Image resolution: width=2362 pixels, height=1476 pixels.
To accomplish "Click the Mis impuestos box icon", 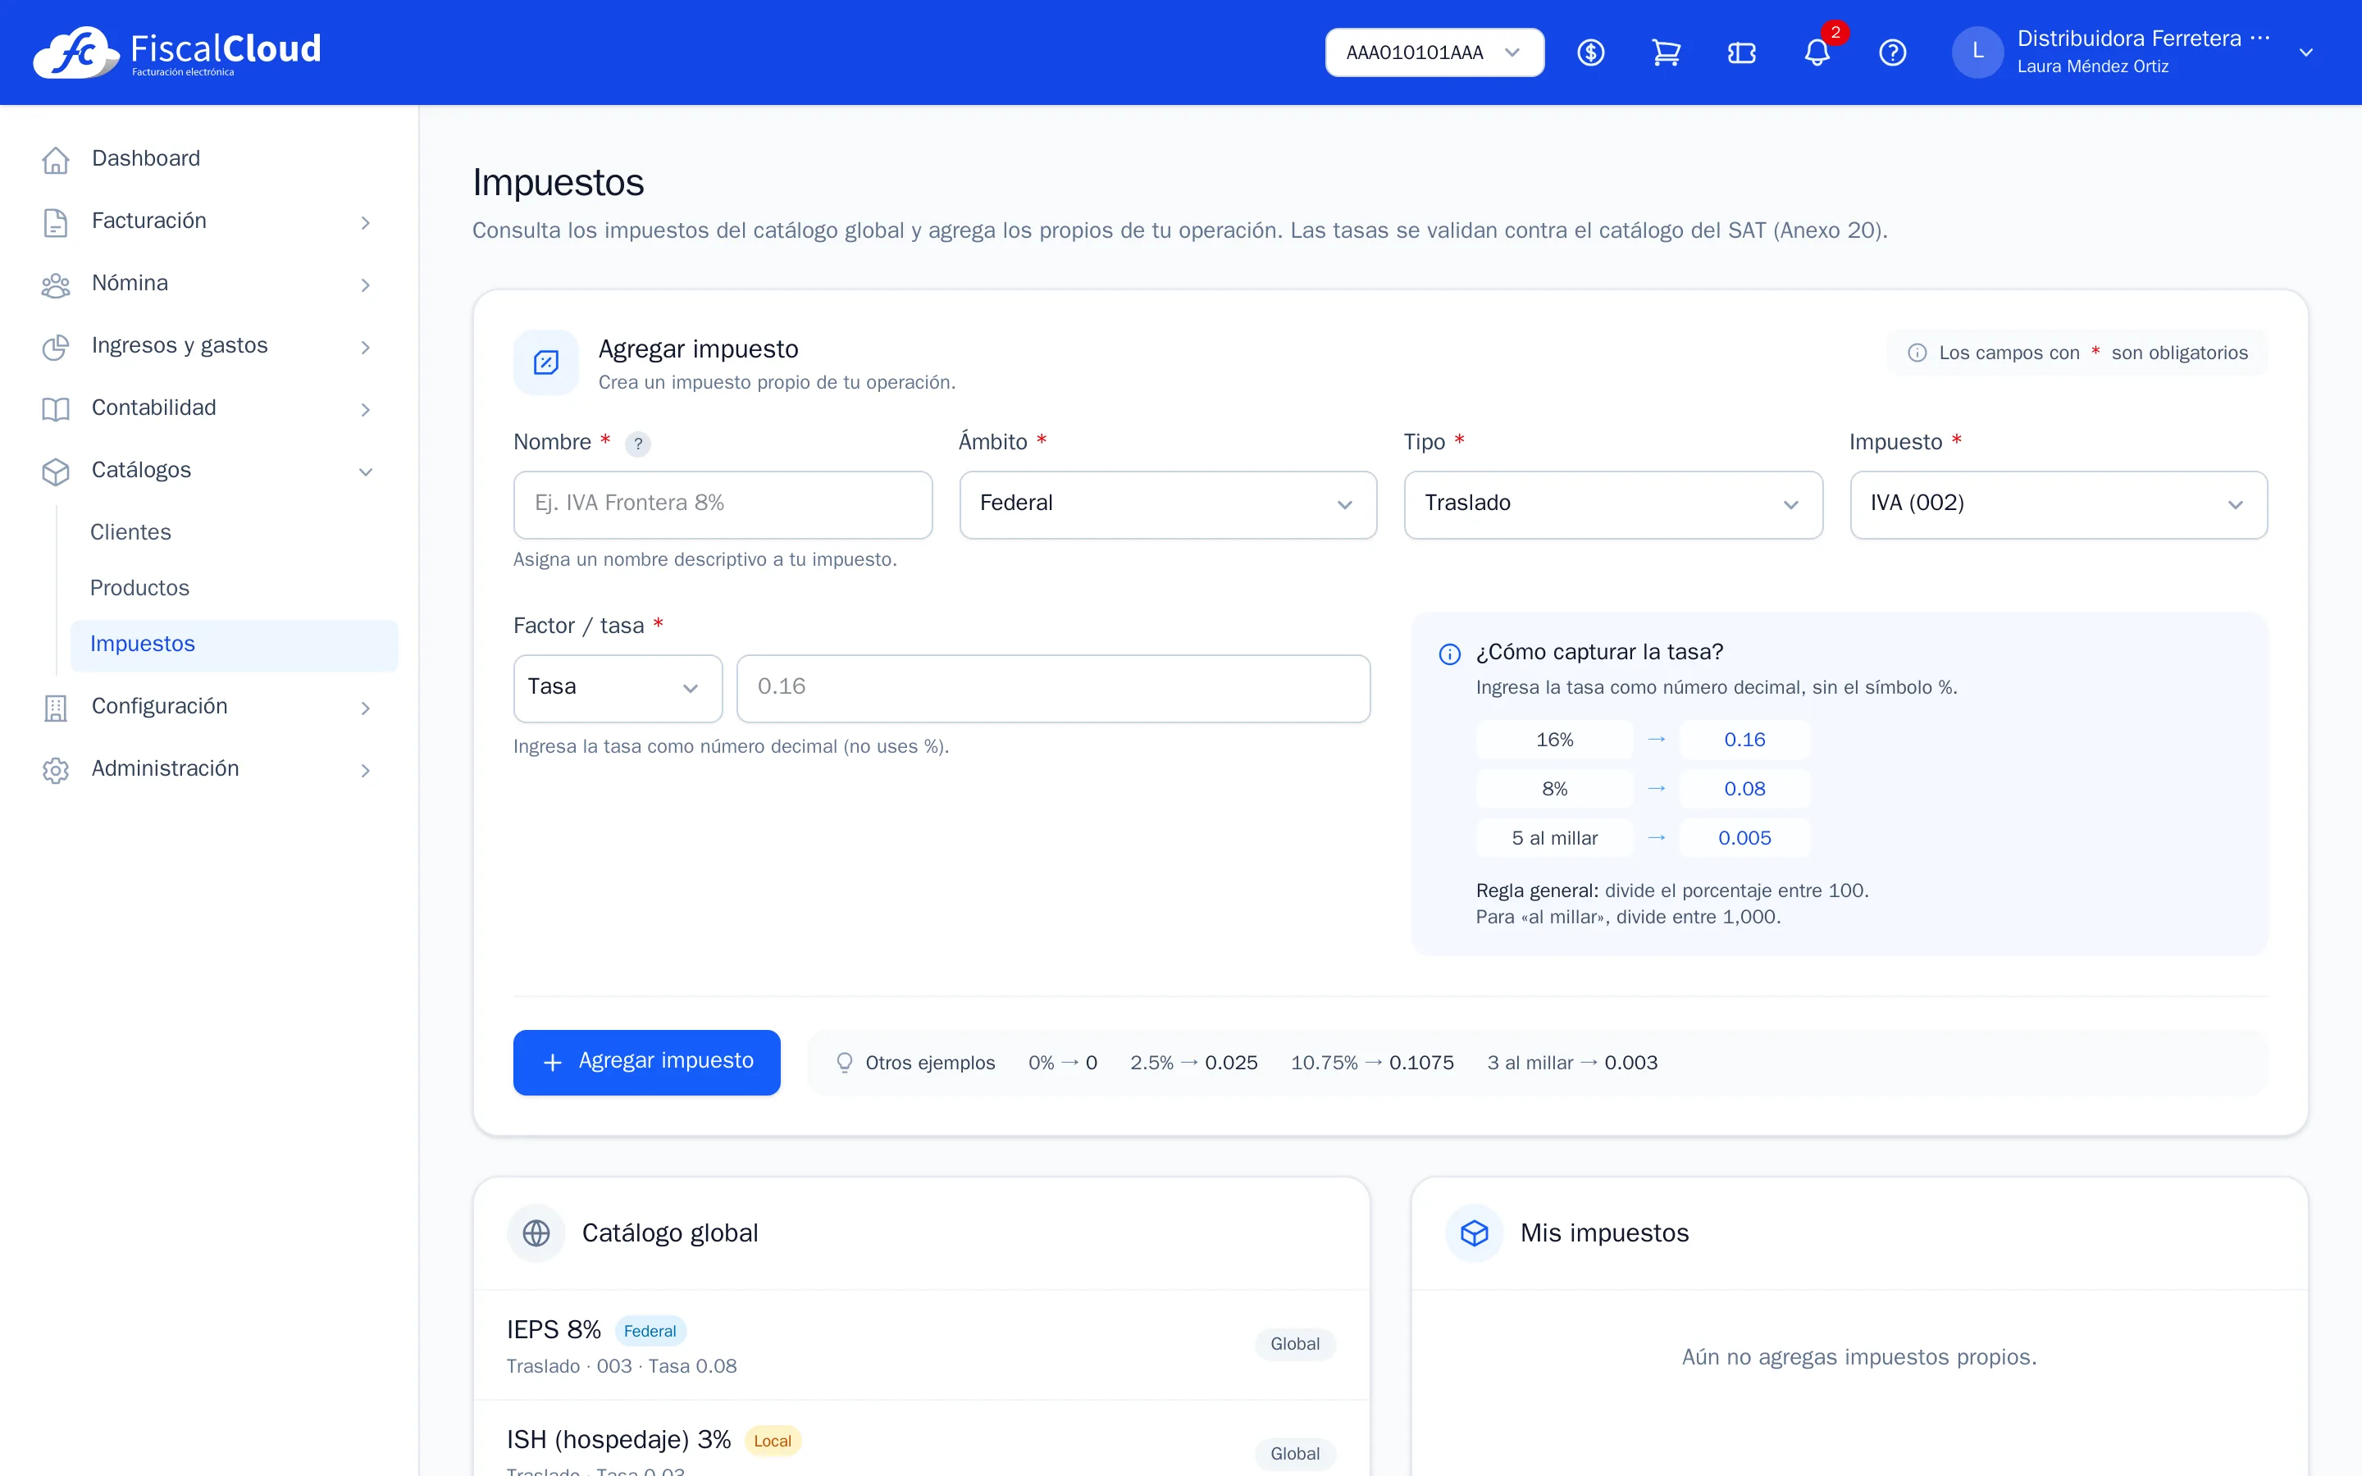I will pyautogui.click(x=1474, y=1233).
